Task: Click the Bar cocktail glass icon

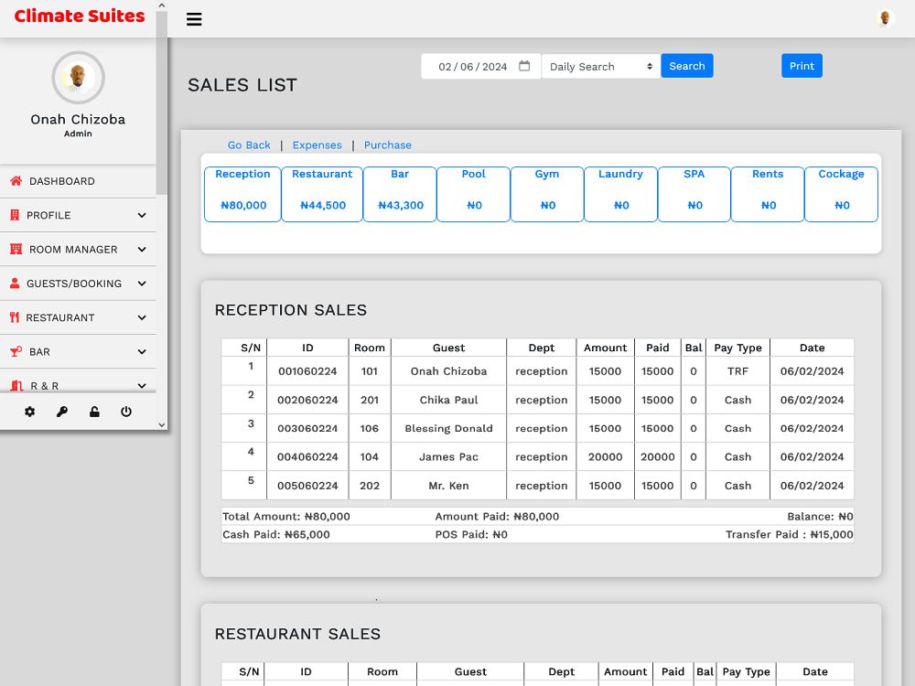Action: [16, 352]
